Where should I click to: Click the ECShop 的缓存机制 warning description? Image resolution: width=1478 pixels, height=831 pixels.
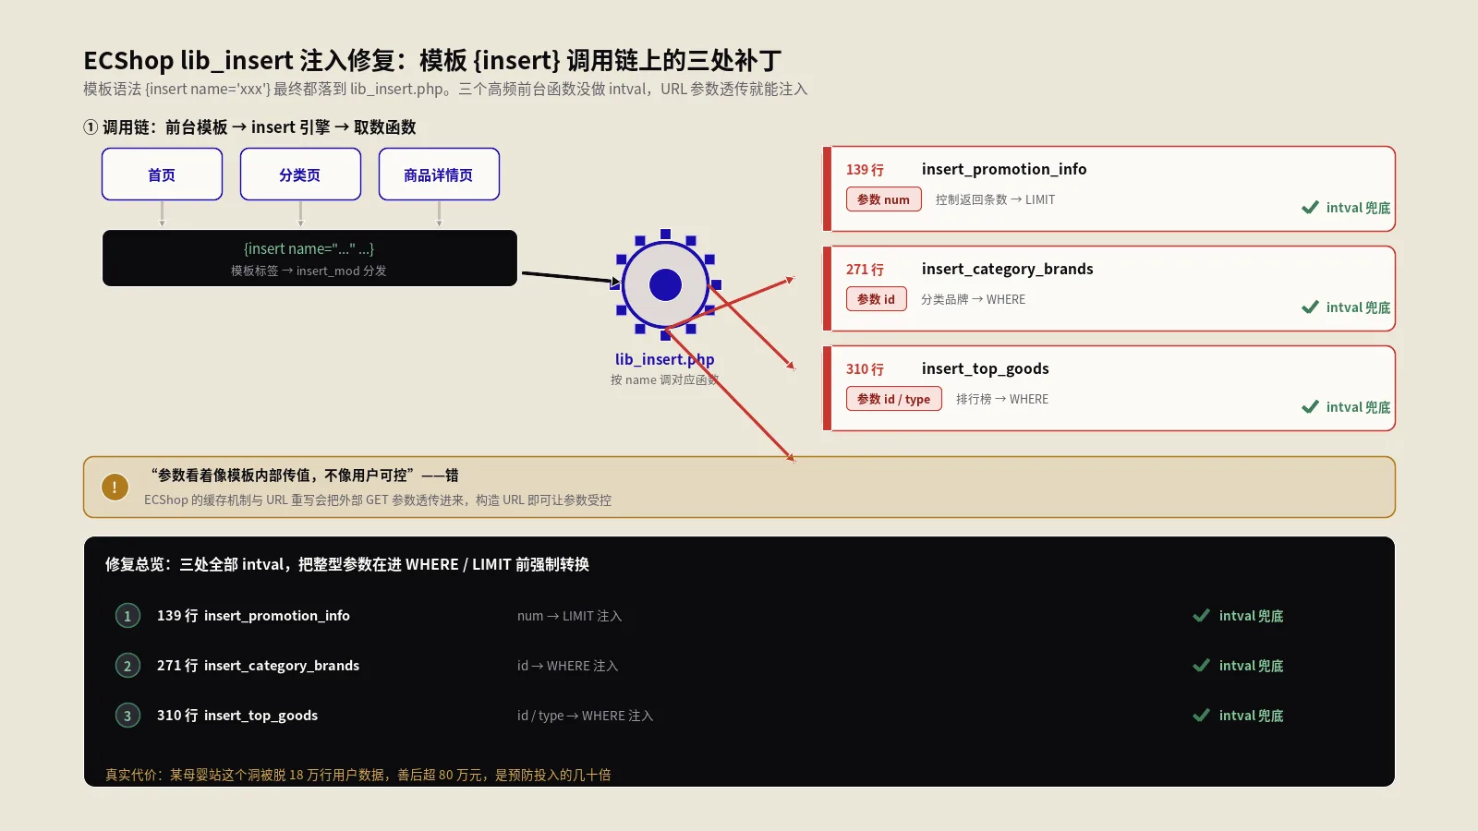click(378, 500)
